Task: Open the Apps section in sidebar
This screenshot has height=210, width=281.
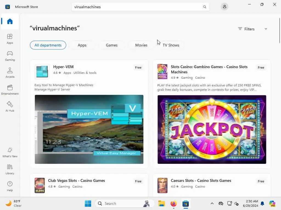Action: 10,39
